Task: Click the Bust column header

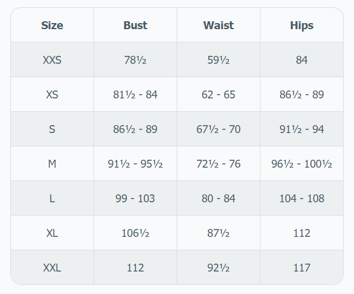Action: tap(135, 26)
